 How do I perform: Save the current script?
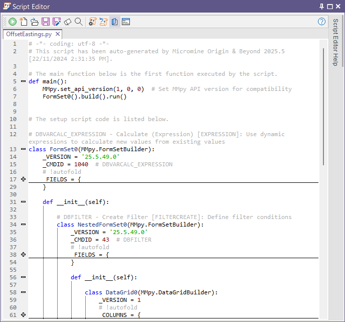tap(46, 22)
